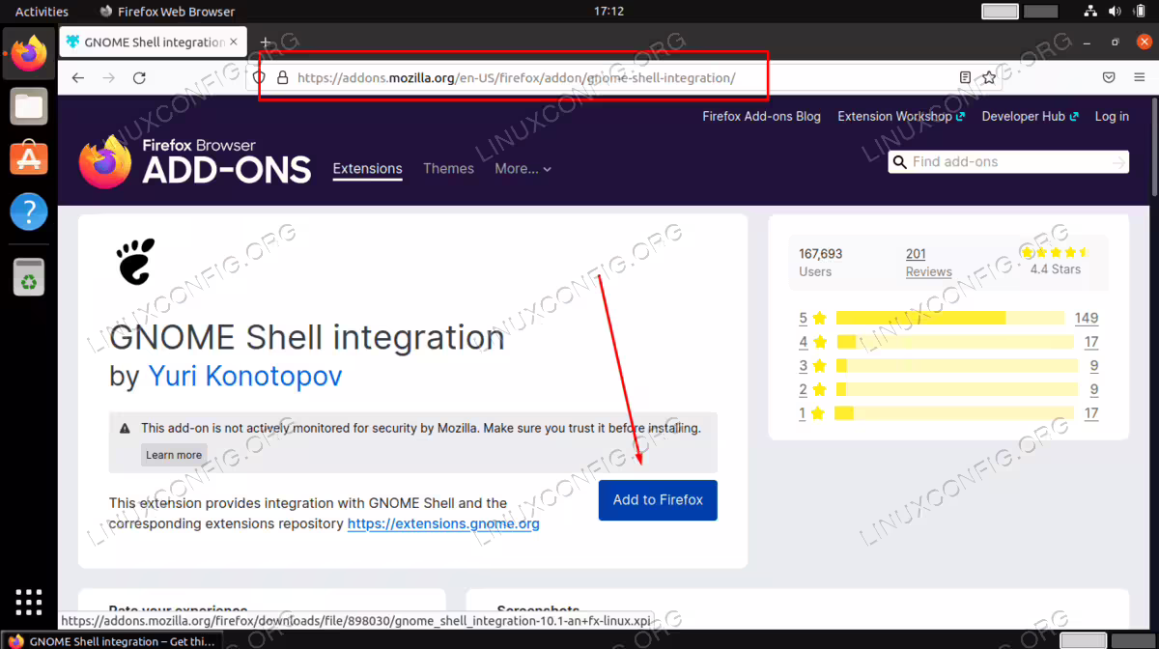Open the Help icon in the dock
Screen dimensions: 1159x649
pos(29,211)
